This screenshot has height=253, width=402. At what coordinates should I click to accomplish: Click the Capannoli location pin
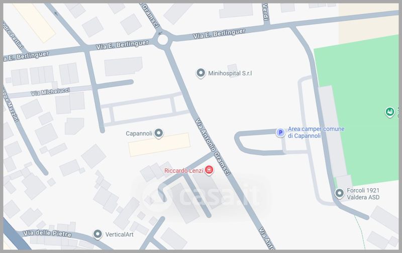159,134
